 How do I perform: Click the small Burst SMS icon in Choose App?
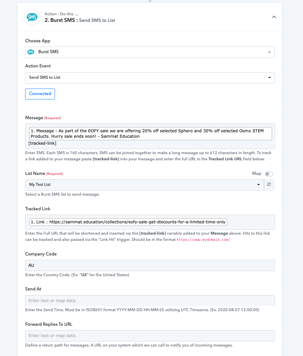point(31,52)
